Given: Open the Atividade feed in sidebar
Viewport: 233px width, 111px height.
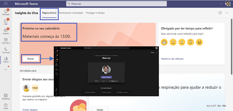Looking at the screenshot, I should click(x=6, y=12).
